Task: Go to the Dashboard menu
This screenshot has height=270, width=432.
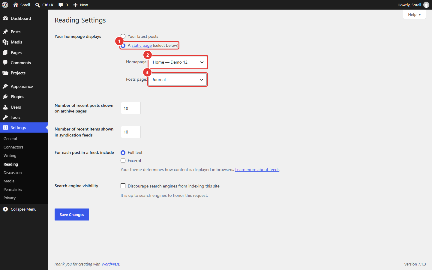Action: click(x=24, y=18)
